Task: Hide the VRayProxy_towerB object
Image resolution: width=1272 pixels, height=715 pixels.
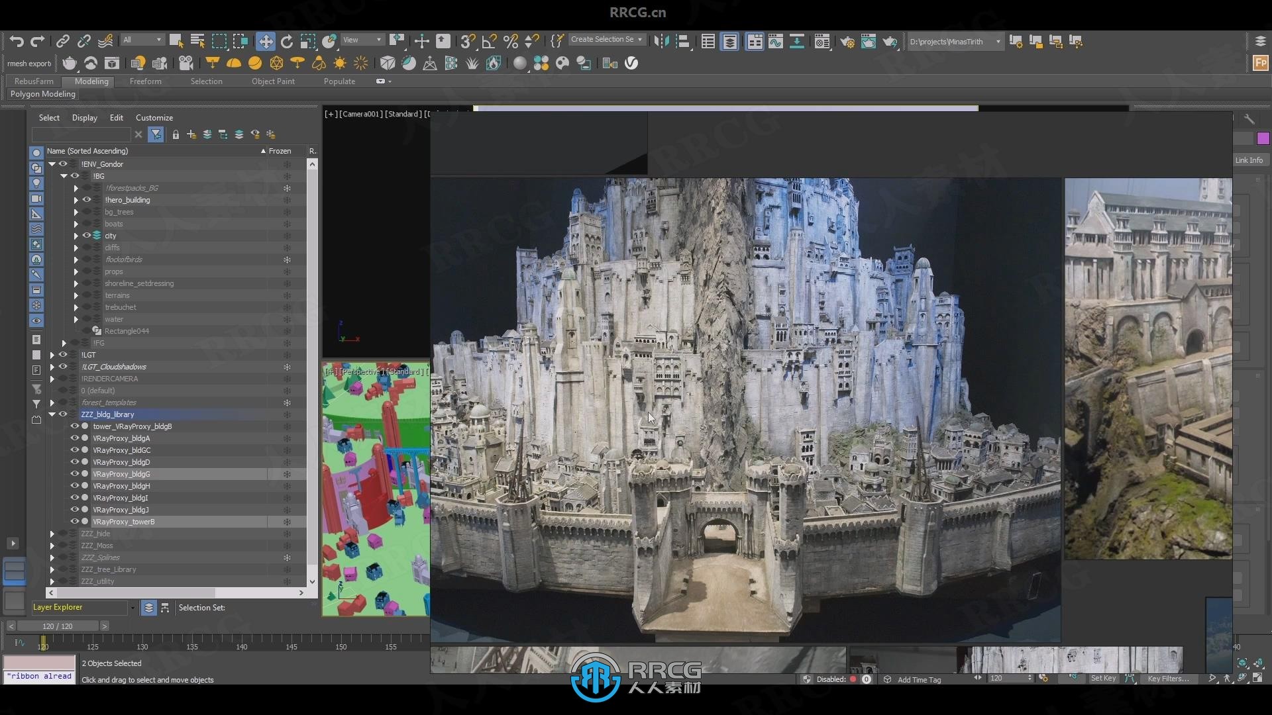Action: point(74,522)
